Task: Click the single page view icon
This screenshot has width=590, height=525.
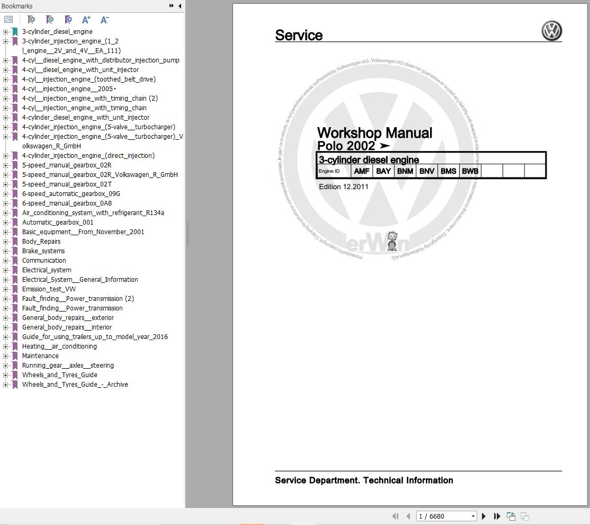Action: [511, 517]
